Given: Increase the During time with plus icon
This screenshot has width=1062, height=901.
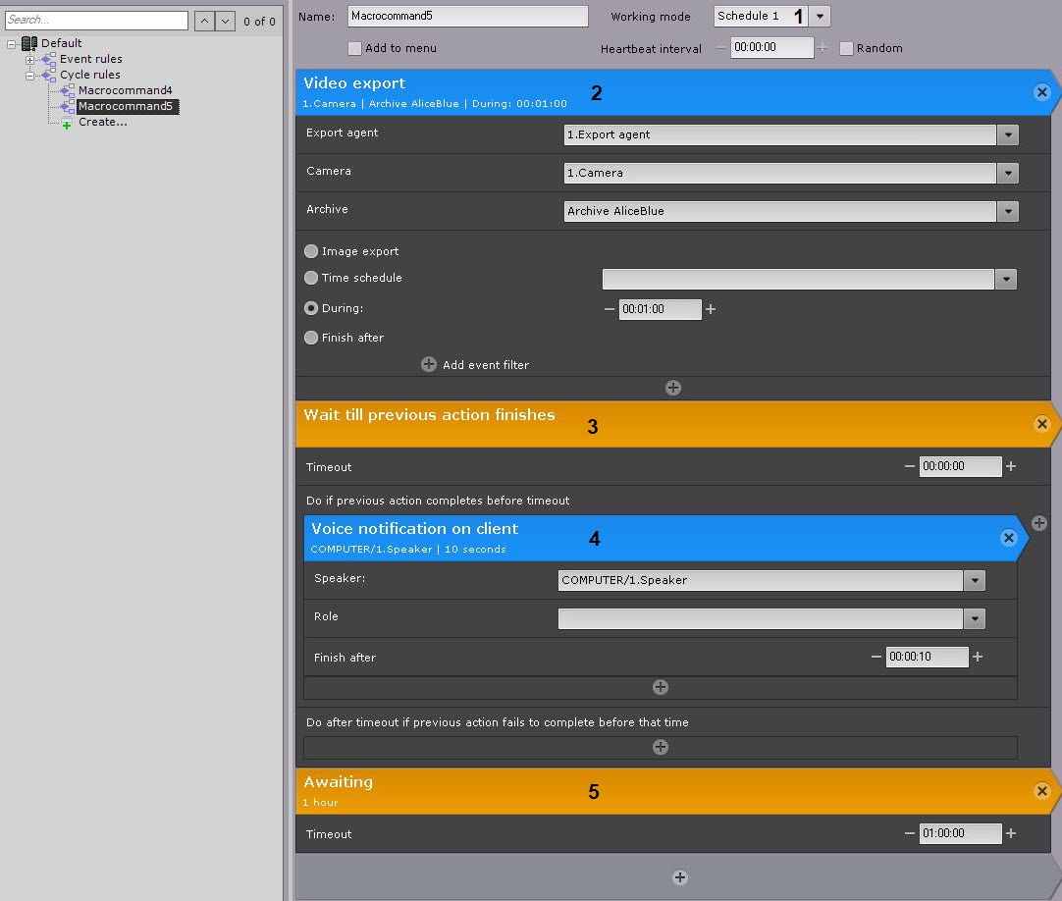Looking at the screenshot, I should coord(711,309).
